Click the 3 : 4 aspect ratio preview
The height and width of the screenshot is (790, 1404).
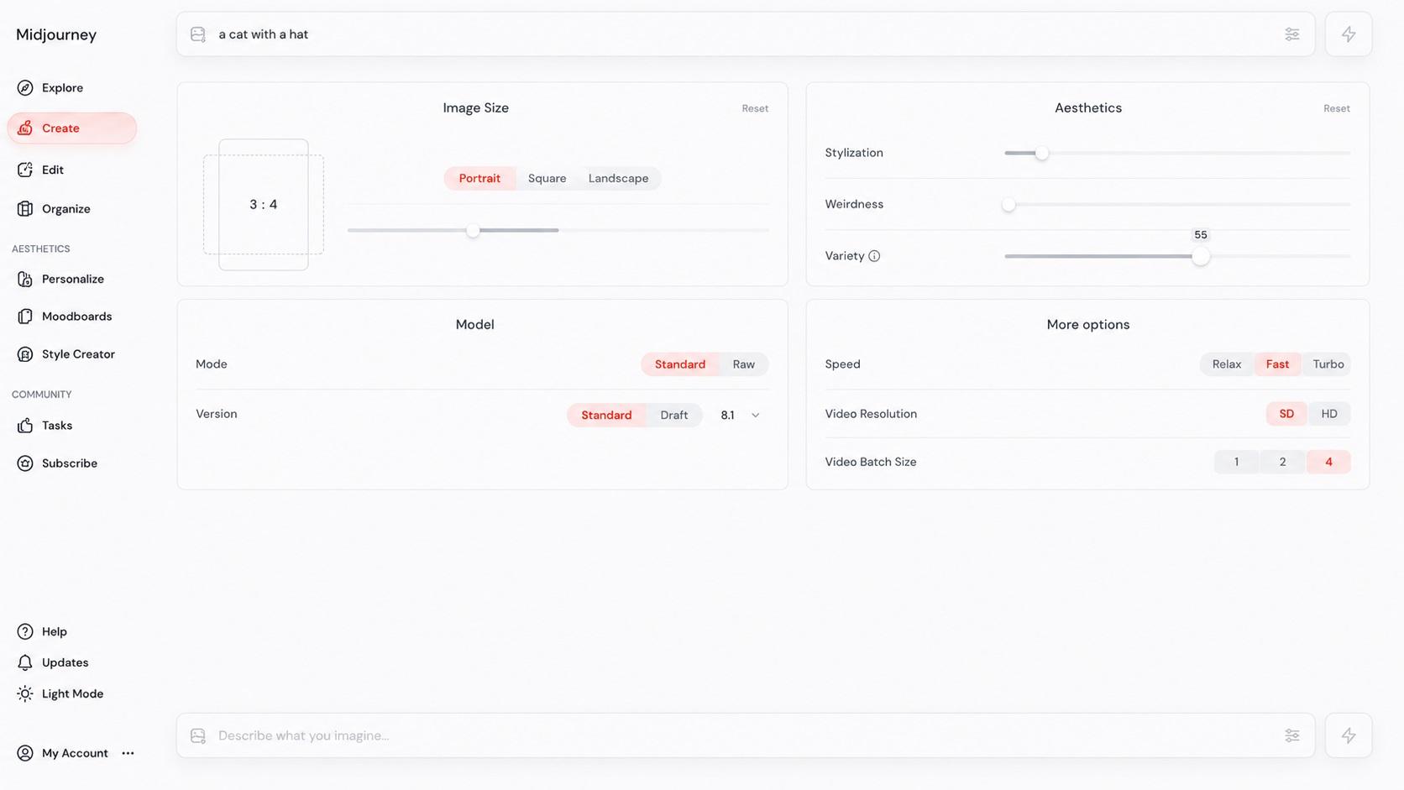264,205
